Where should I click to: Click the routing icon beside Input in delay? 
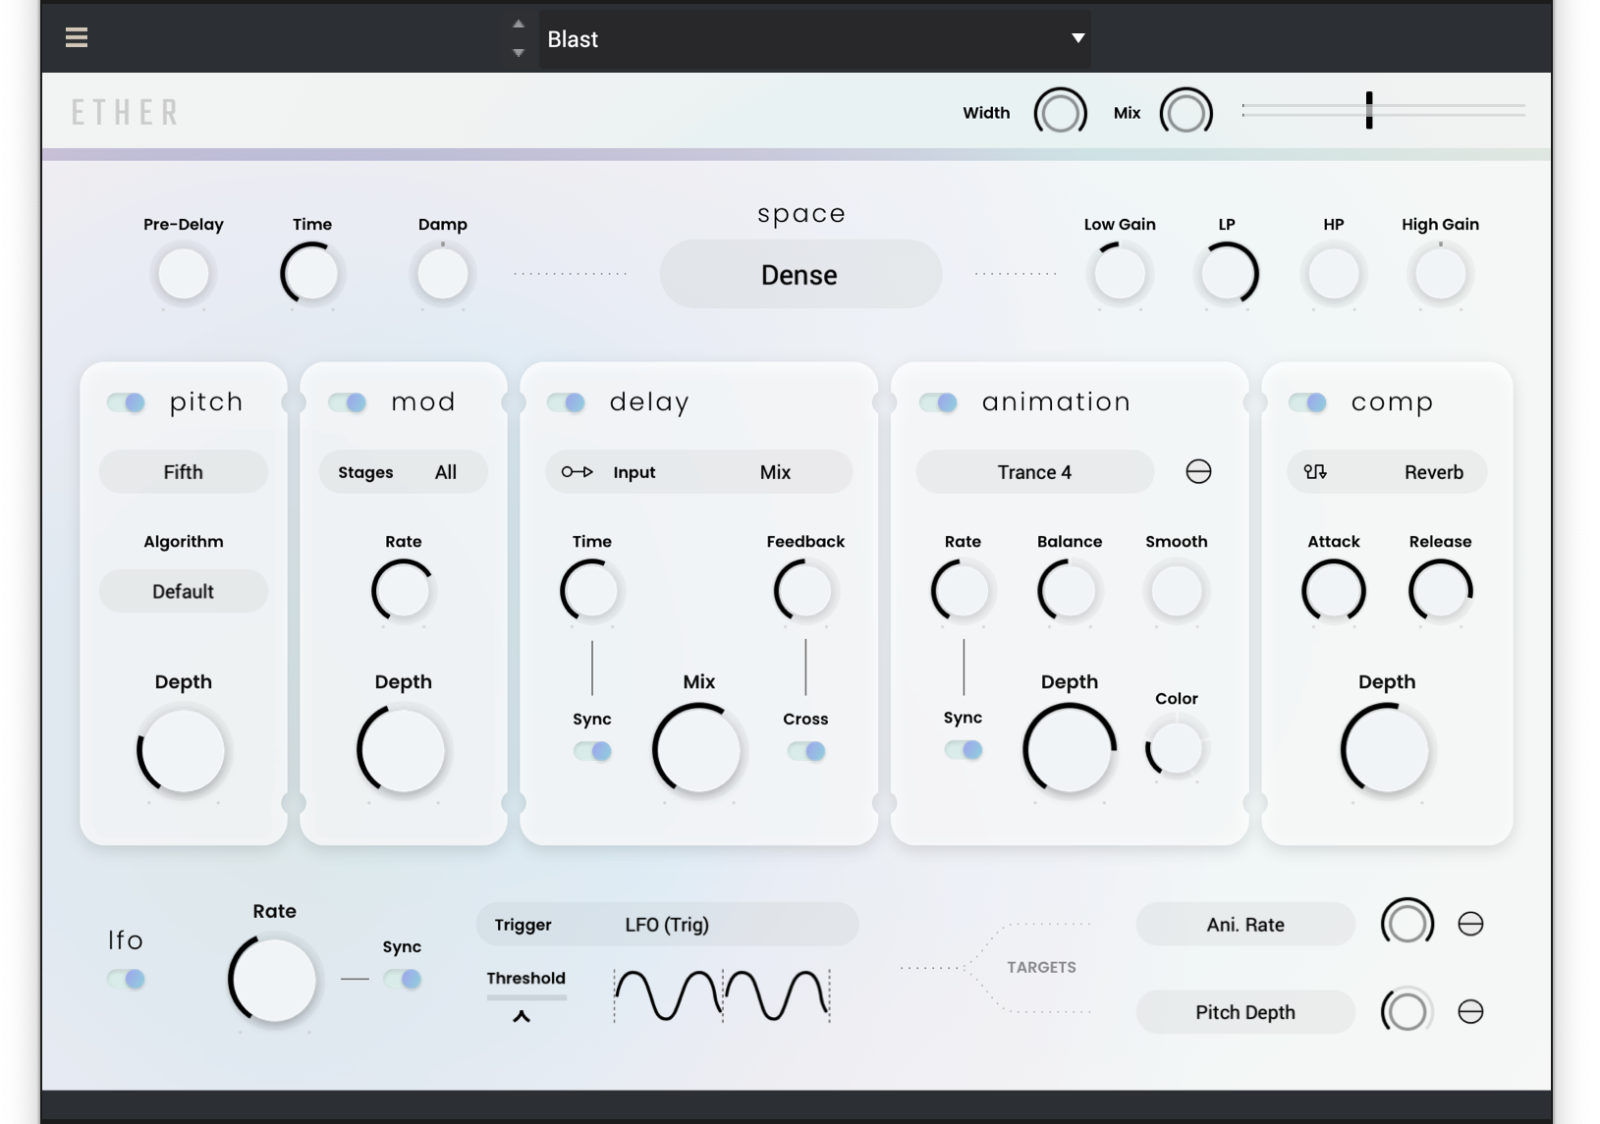pyautogui.click(x=577, y=472)
